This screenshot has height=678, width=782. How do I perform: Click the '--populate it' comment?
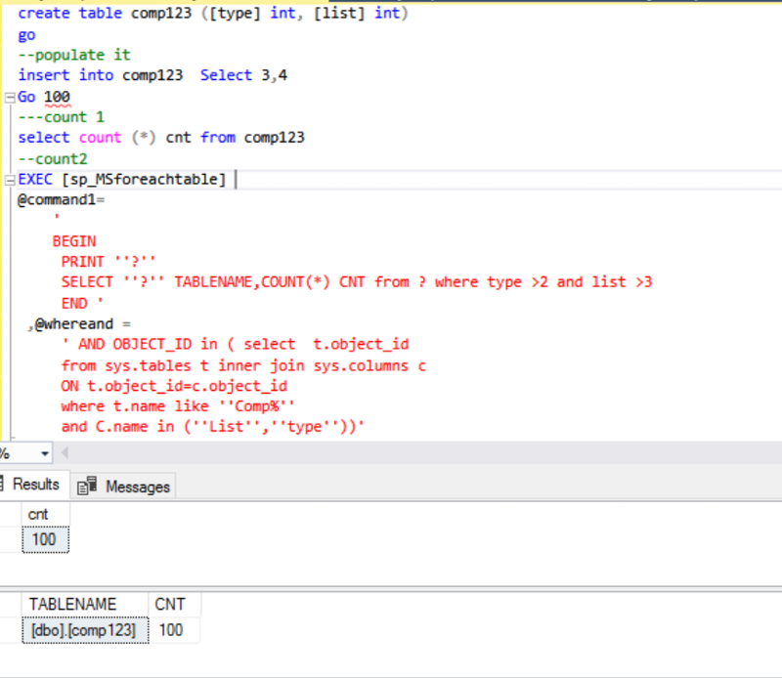pos(74,55)
